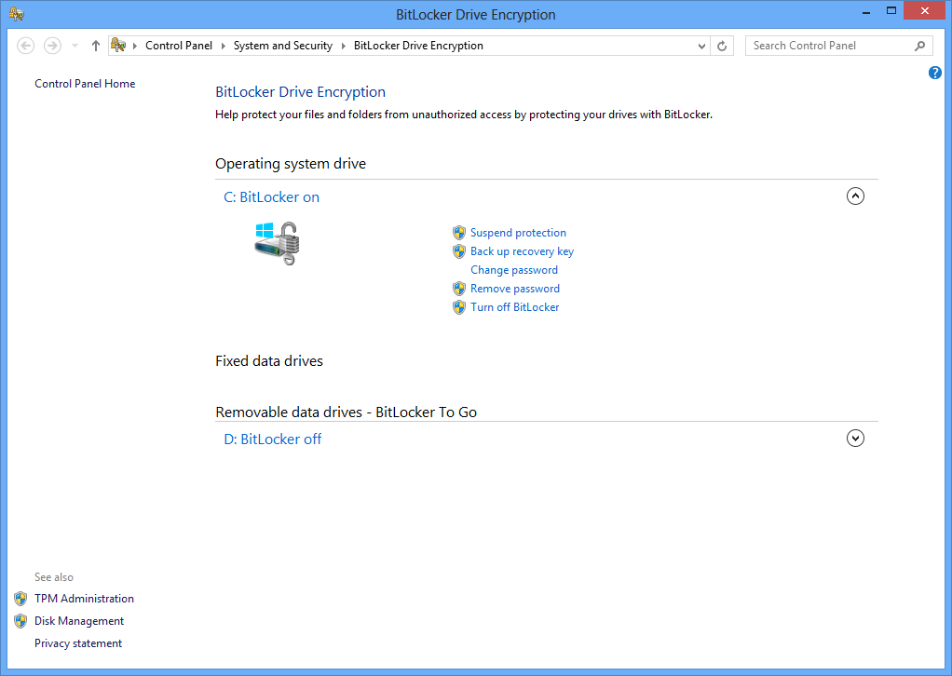Open the Privacy statement link
Screen dimensions: 952x676
point(78,643)
